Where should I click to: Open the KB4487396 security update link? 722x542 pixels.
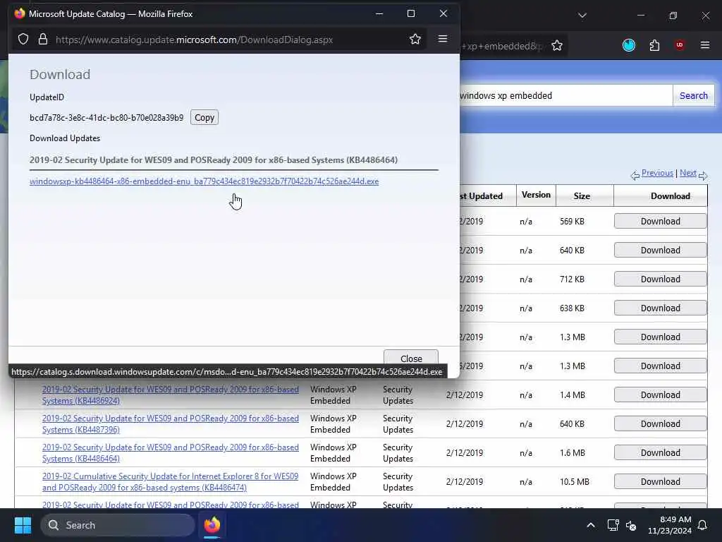point(171,424)
